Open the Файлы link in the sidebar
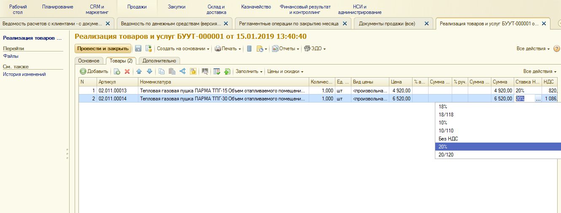Viewport: 561px width, 213px height. (x=11, y=56)
